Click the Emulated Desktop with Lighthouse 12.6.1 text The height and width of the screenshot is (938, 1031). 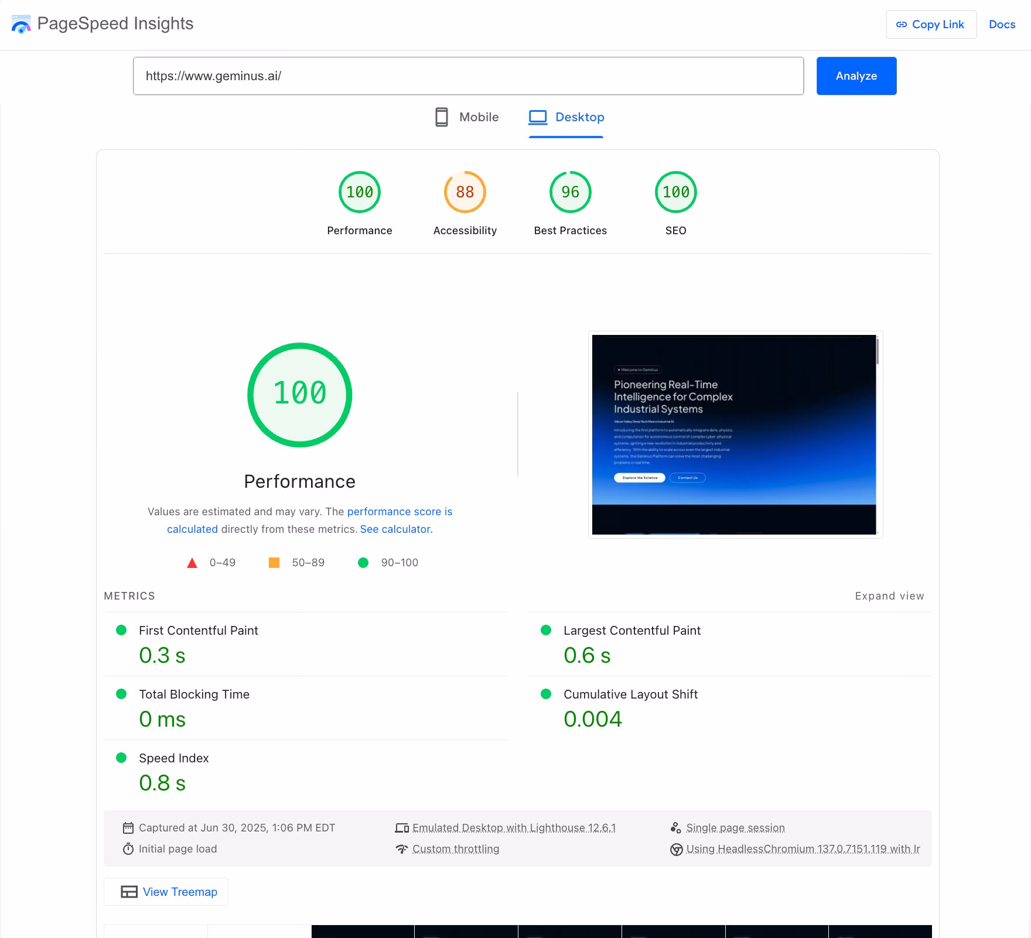514,828
